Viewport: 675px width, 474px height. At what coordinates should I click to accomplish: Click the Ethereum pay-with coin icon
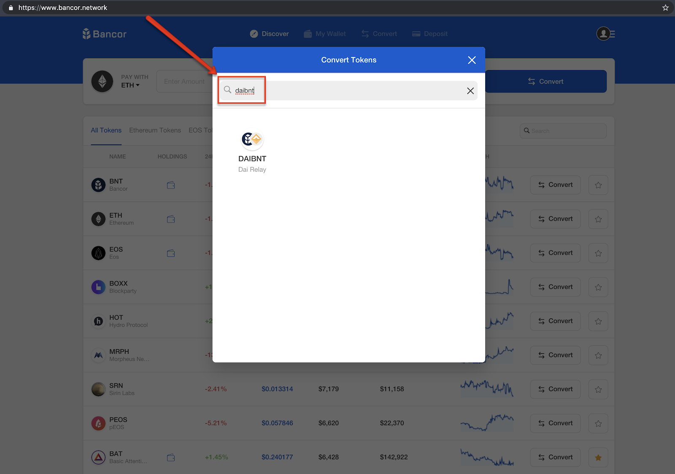click(x=103, y=81)
